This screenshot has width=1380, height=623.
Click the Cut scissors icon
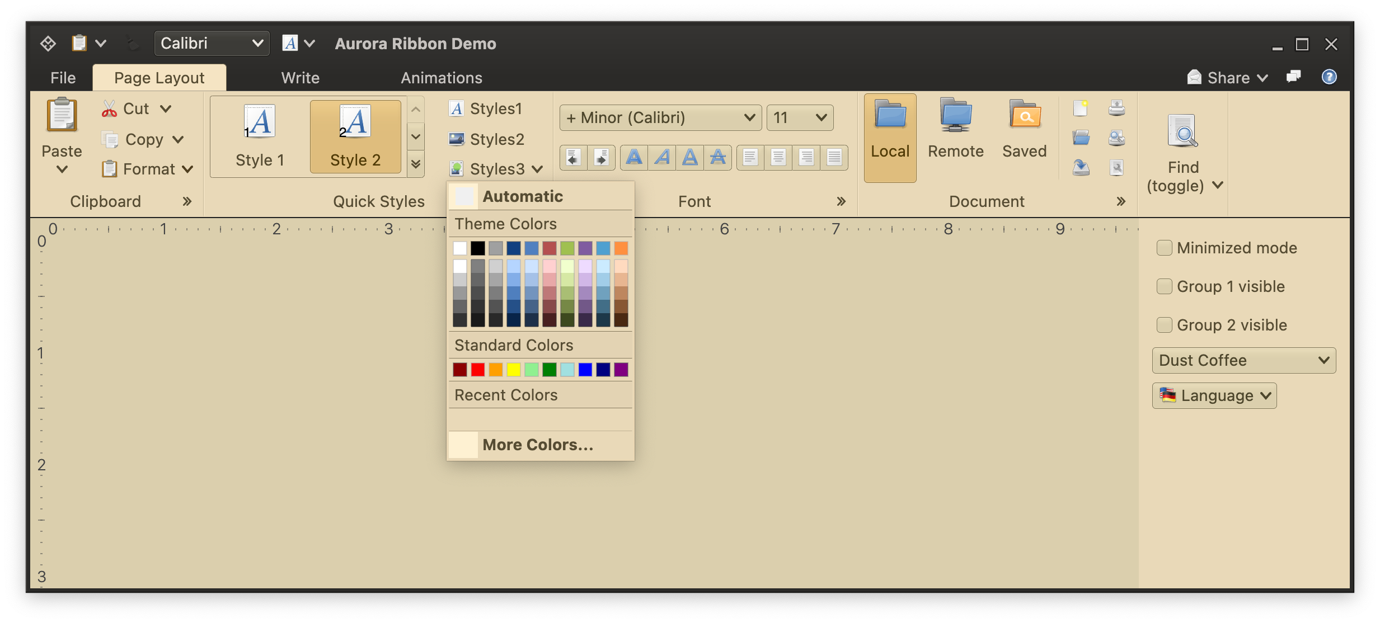(x=109, y=108)
